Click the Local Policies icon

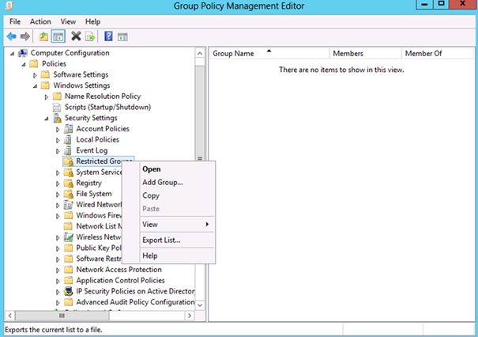pyautogui.click(x=68, y=140)
